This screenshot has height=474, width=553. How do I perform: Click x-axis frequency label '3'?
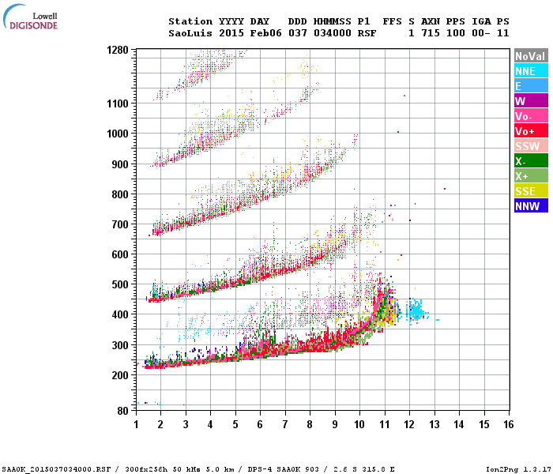coord(186,424)
